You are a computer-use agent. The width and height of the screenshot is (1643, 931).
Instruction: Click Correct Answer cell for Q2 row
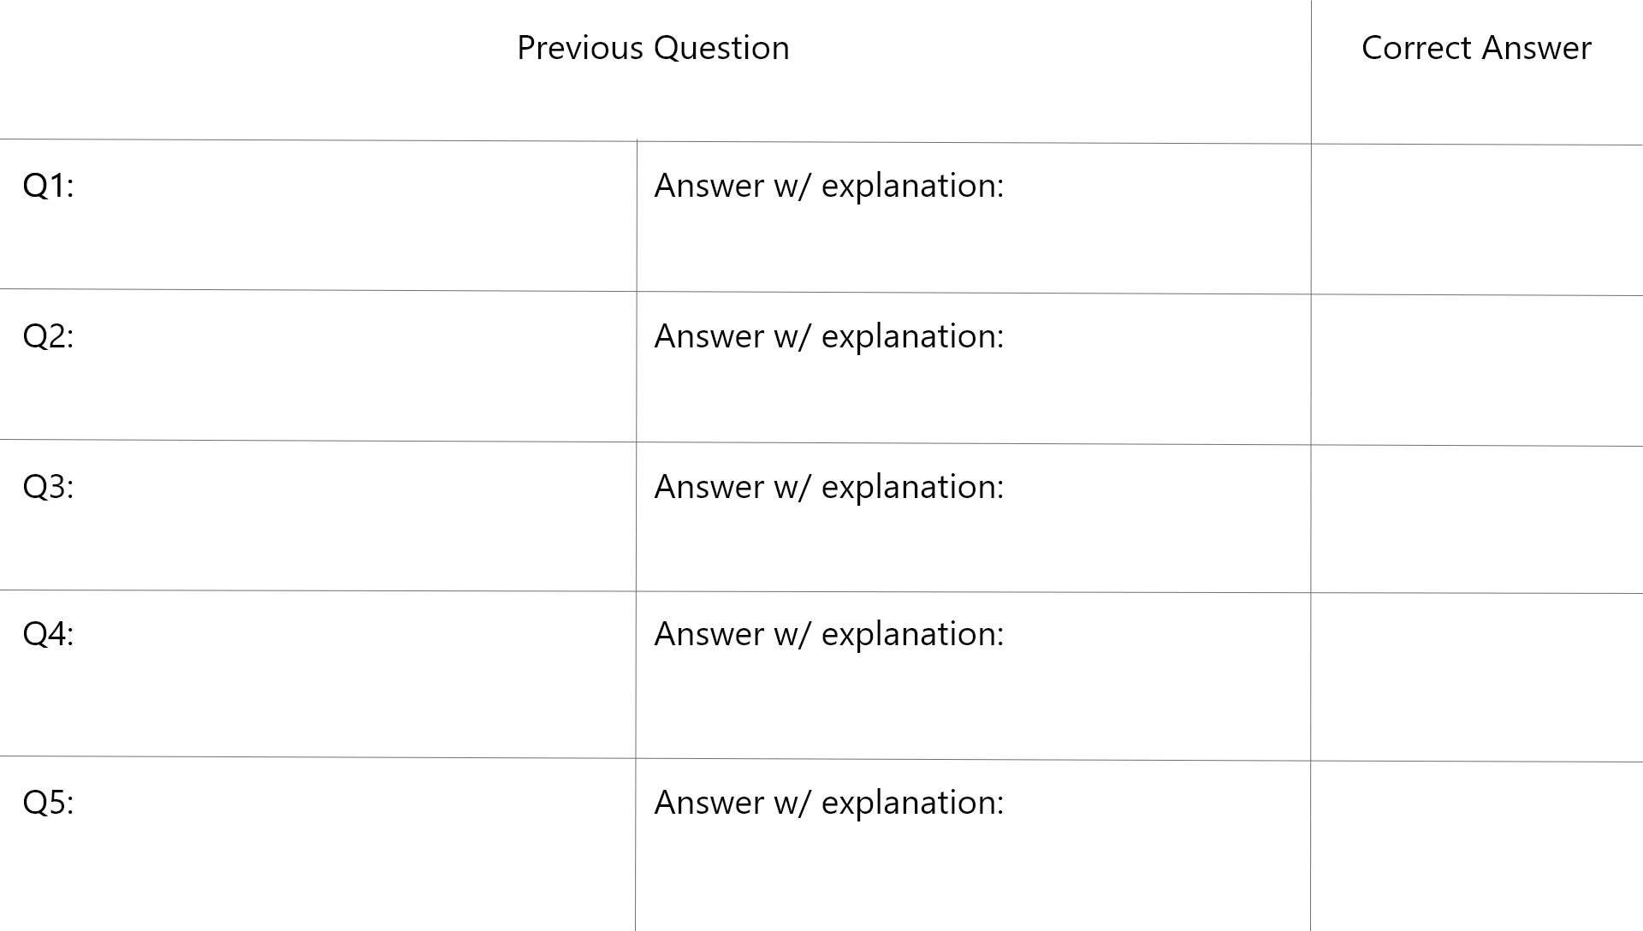tap(1477, 370)
